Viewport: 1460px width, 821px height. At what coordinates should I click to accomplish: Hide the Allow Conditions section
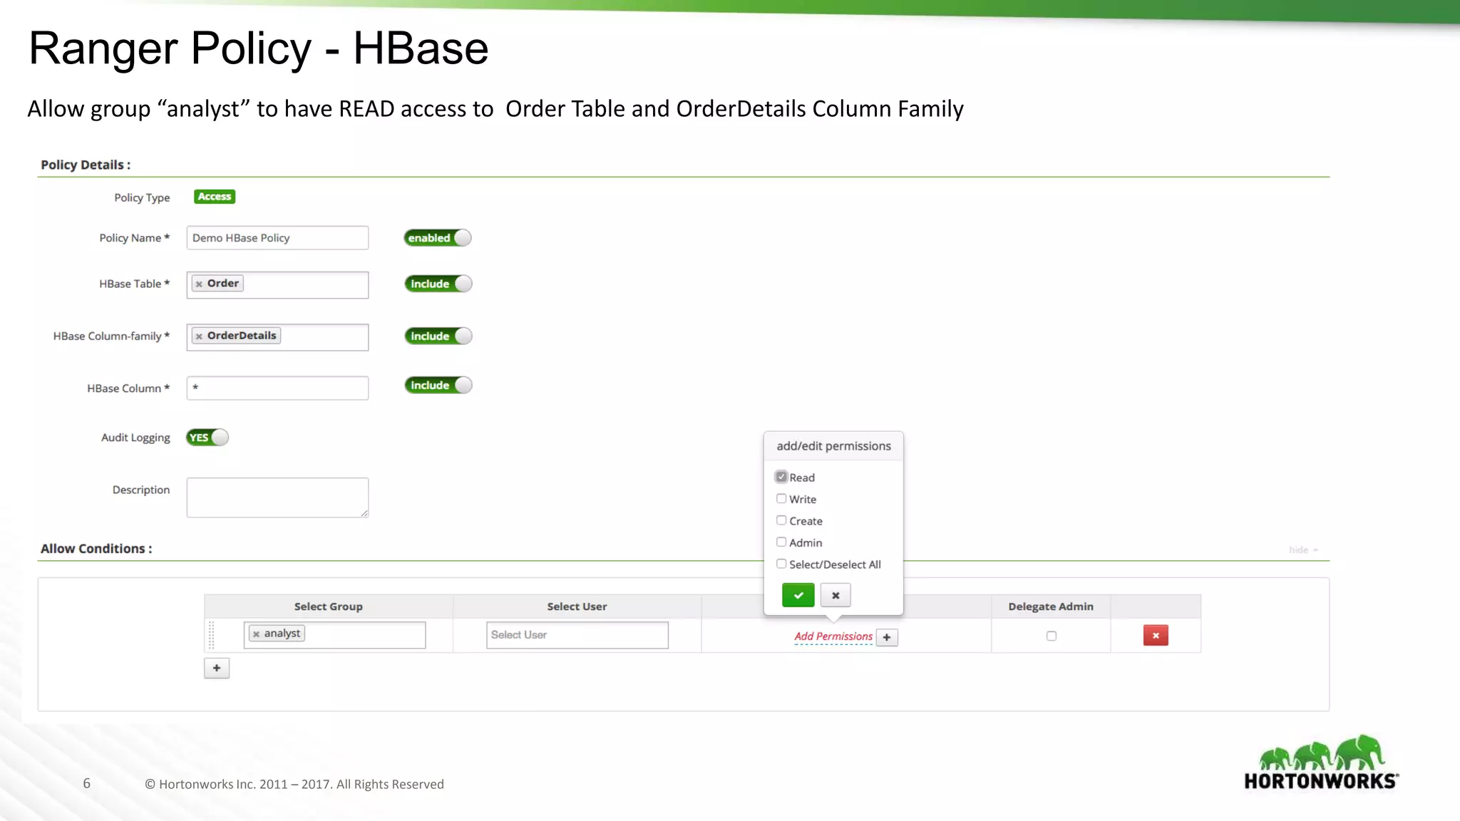point(1303,550)
